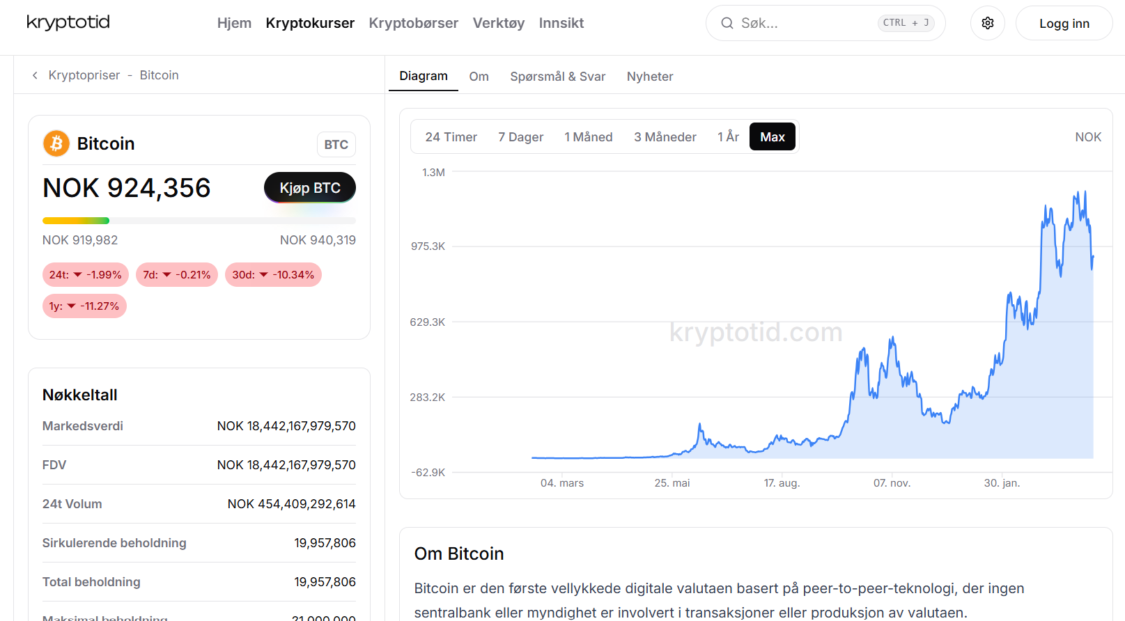Click the 24t price change badge
This screenshot has height=621, width=1125.
click(x=86, y=275)
